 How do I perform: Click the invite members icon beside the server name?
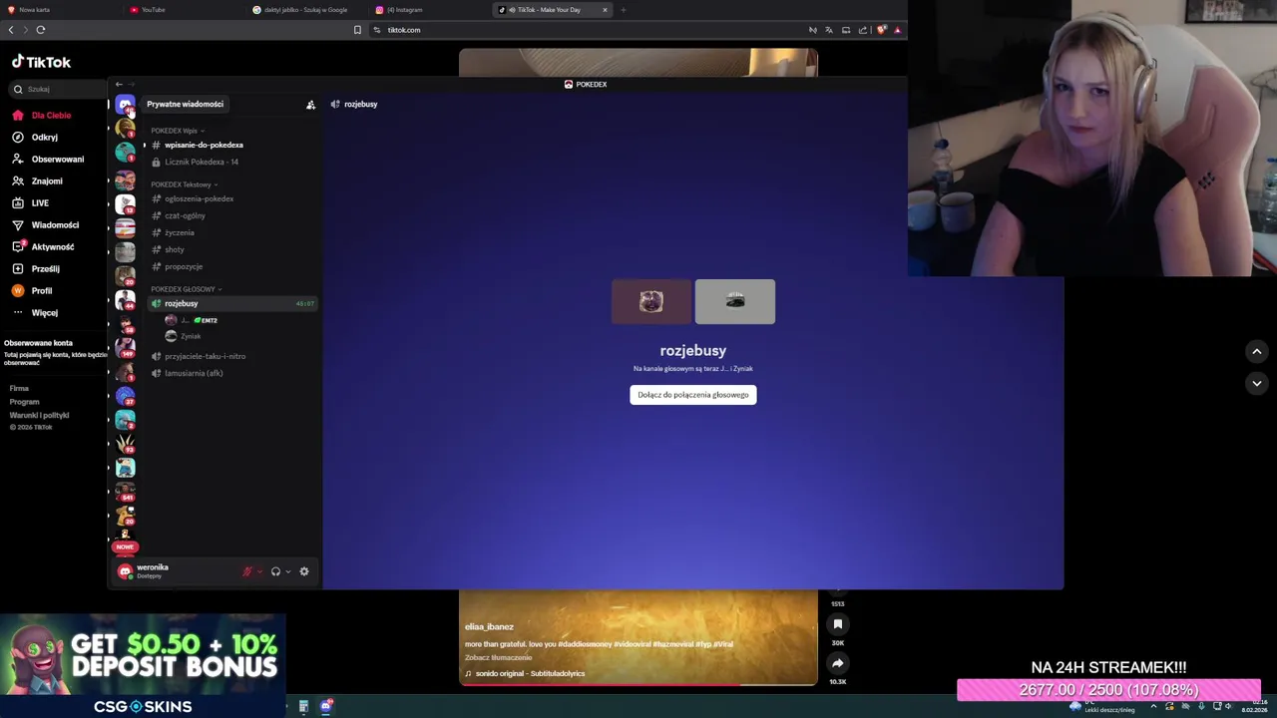click(x=310, y=104)
